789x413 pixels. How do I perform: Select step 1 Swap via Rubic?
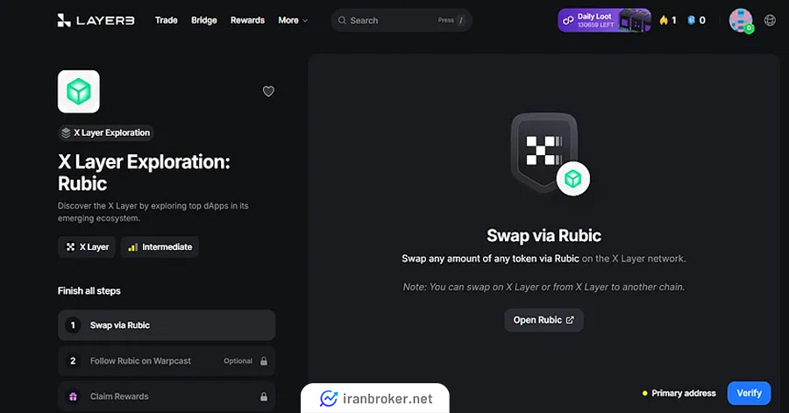(167, 325)
